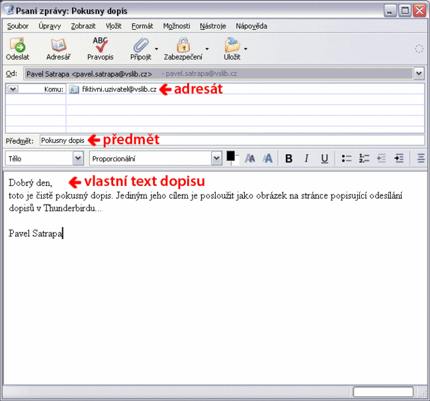Viewport: 430px width, 401px height.
Task: Apply bulleted list
Action: point(347,158)
